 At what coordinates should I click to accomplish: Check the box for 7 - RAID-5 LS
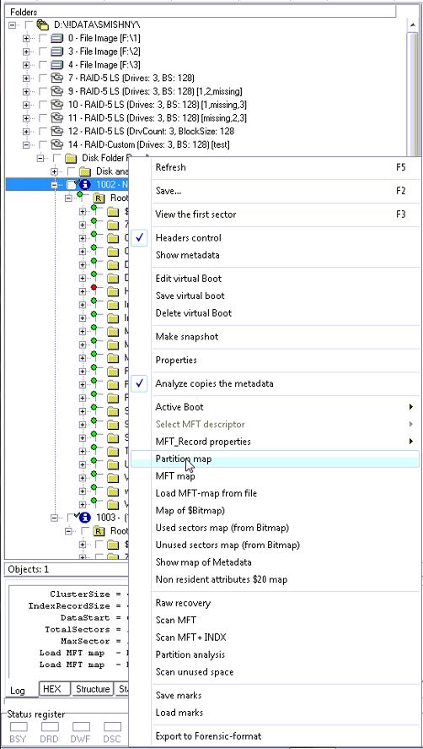coord(43,78)
